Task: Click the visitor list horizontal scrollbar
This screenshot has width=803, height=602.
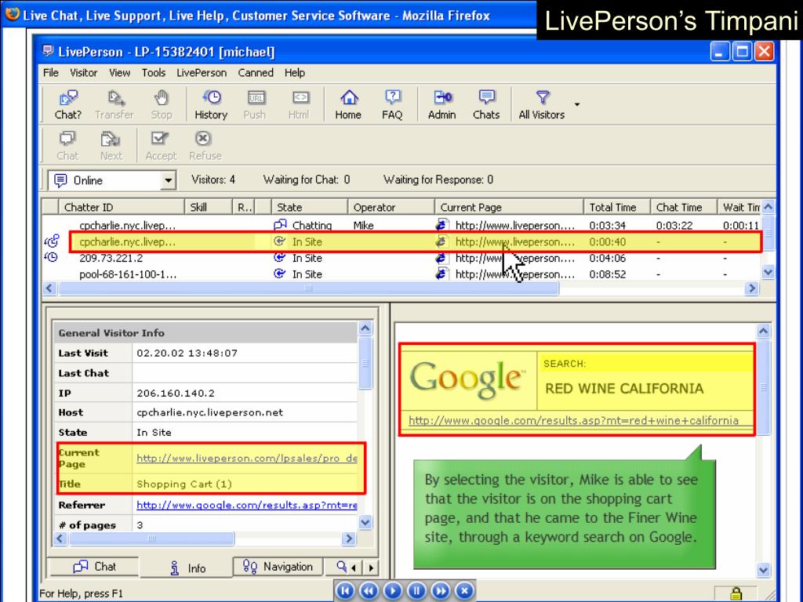Action: click(308, 288)
